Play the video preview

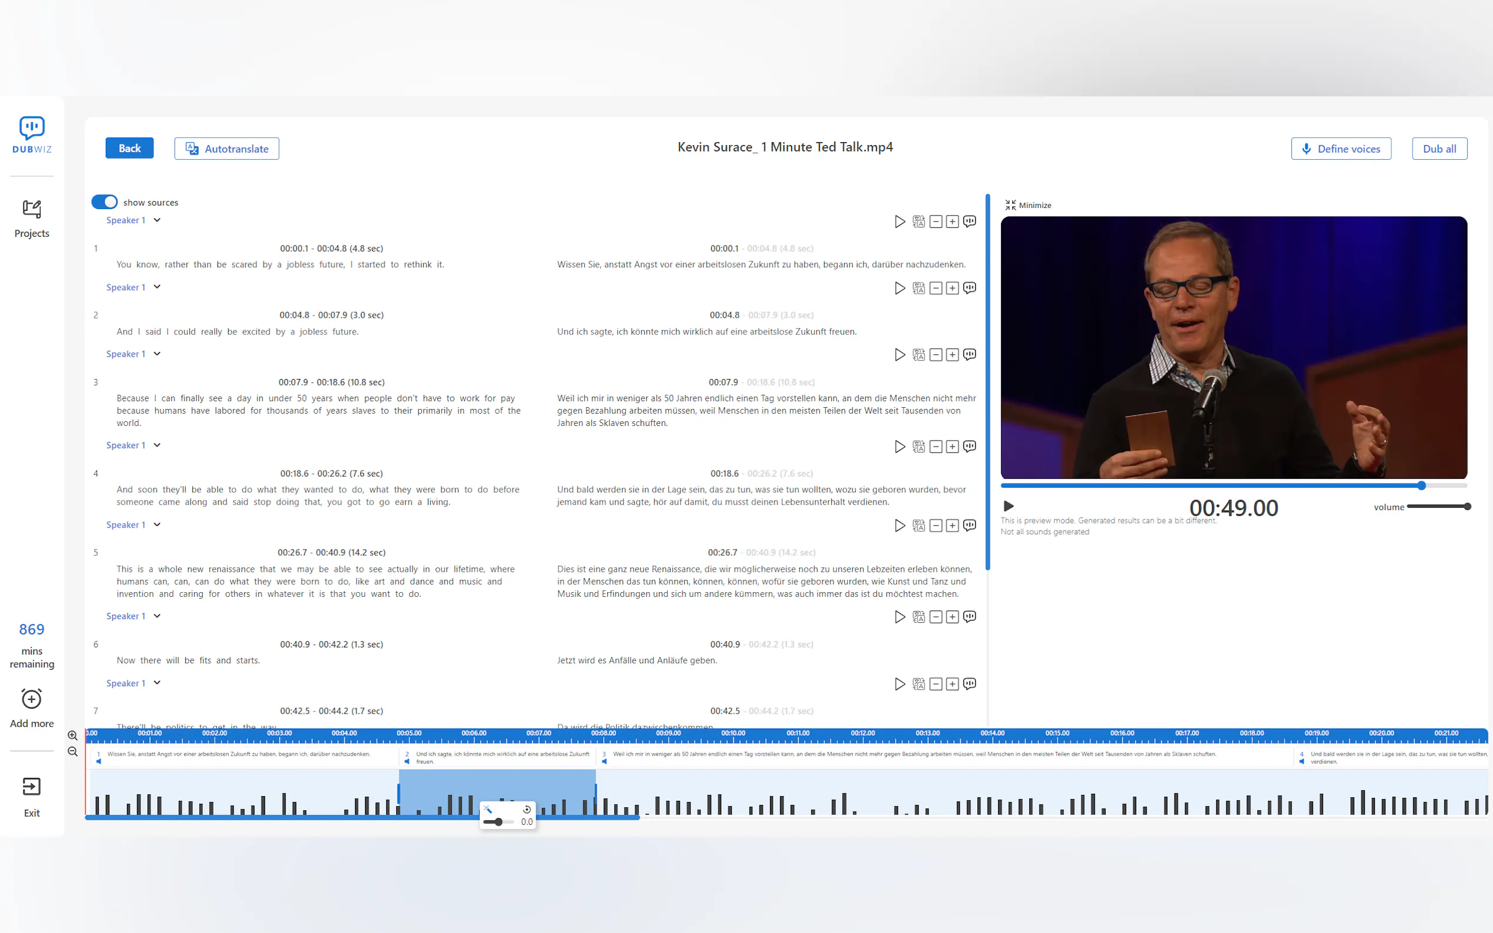(x=1009, y=506)
